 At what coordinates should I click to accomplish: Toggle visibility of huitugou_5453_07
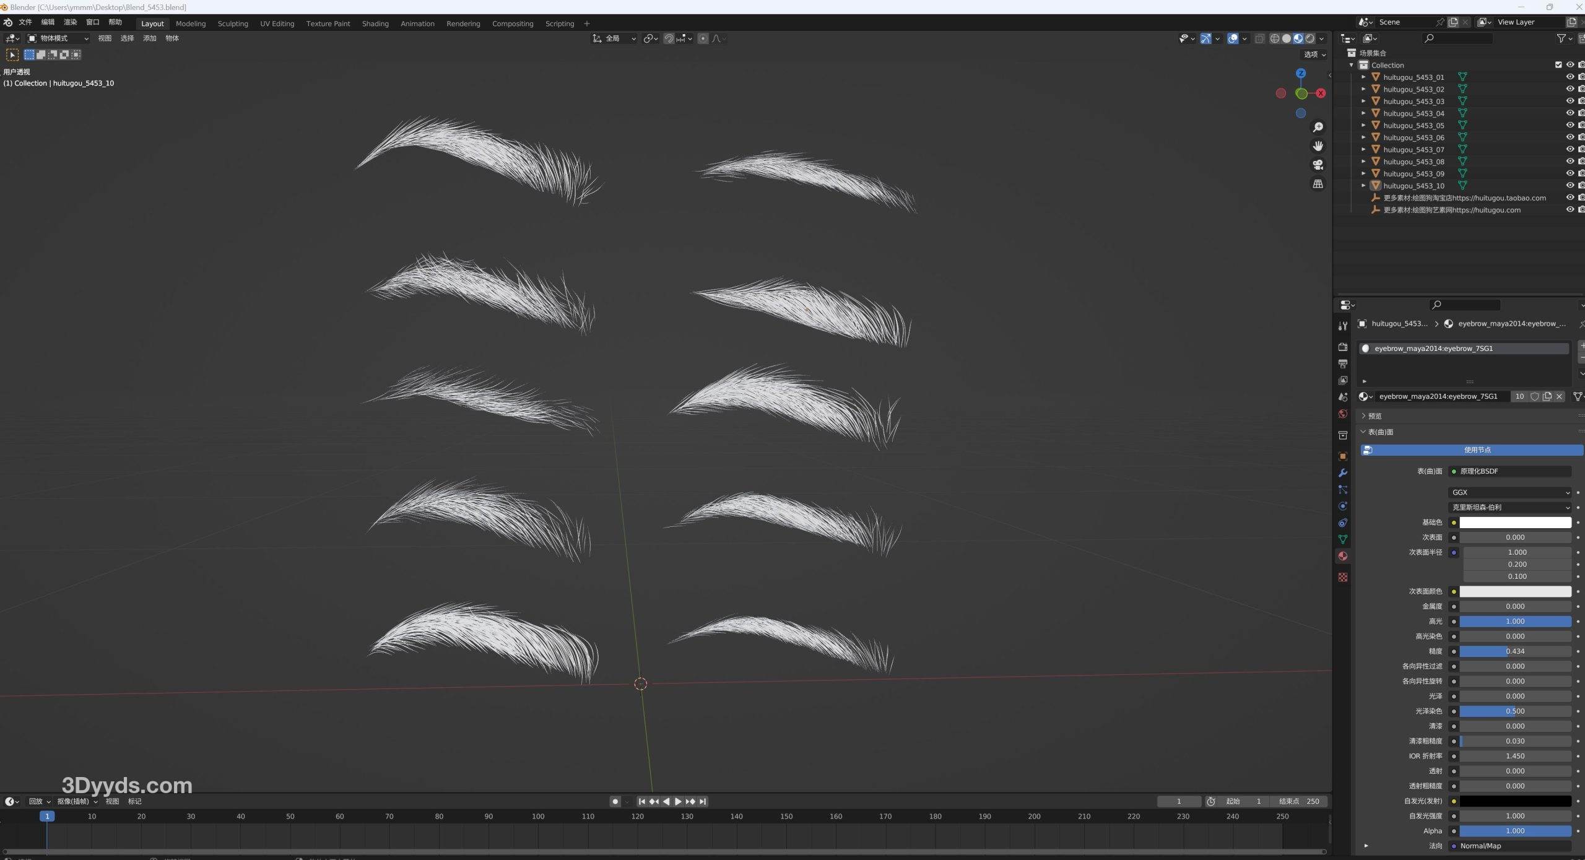[x=1570, y=149]
